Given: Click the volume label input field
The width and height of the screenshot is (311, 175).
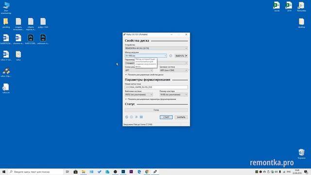Looking at the screenshot, I should click(156, 87).
